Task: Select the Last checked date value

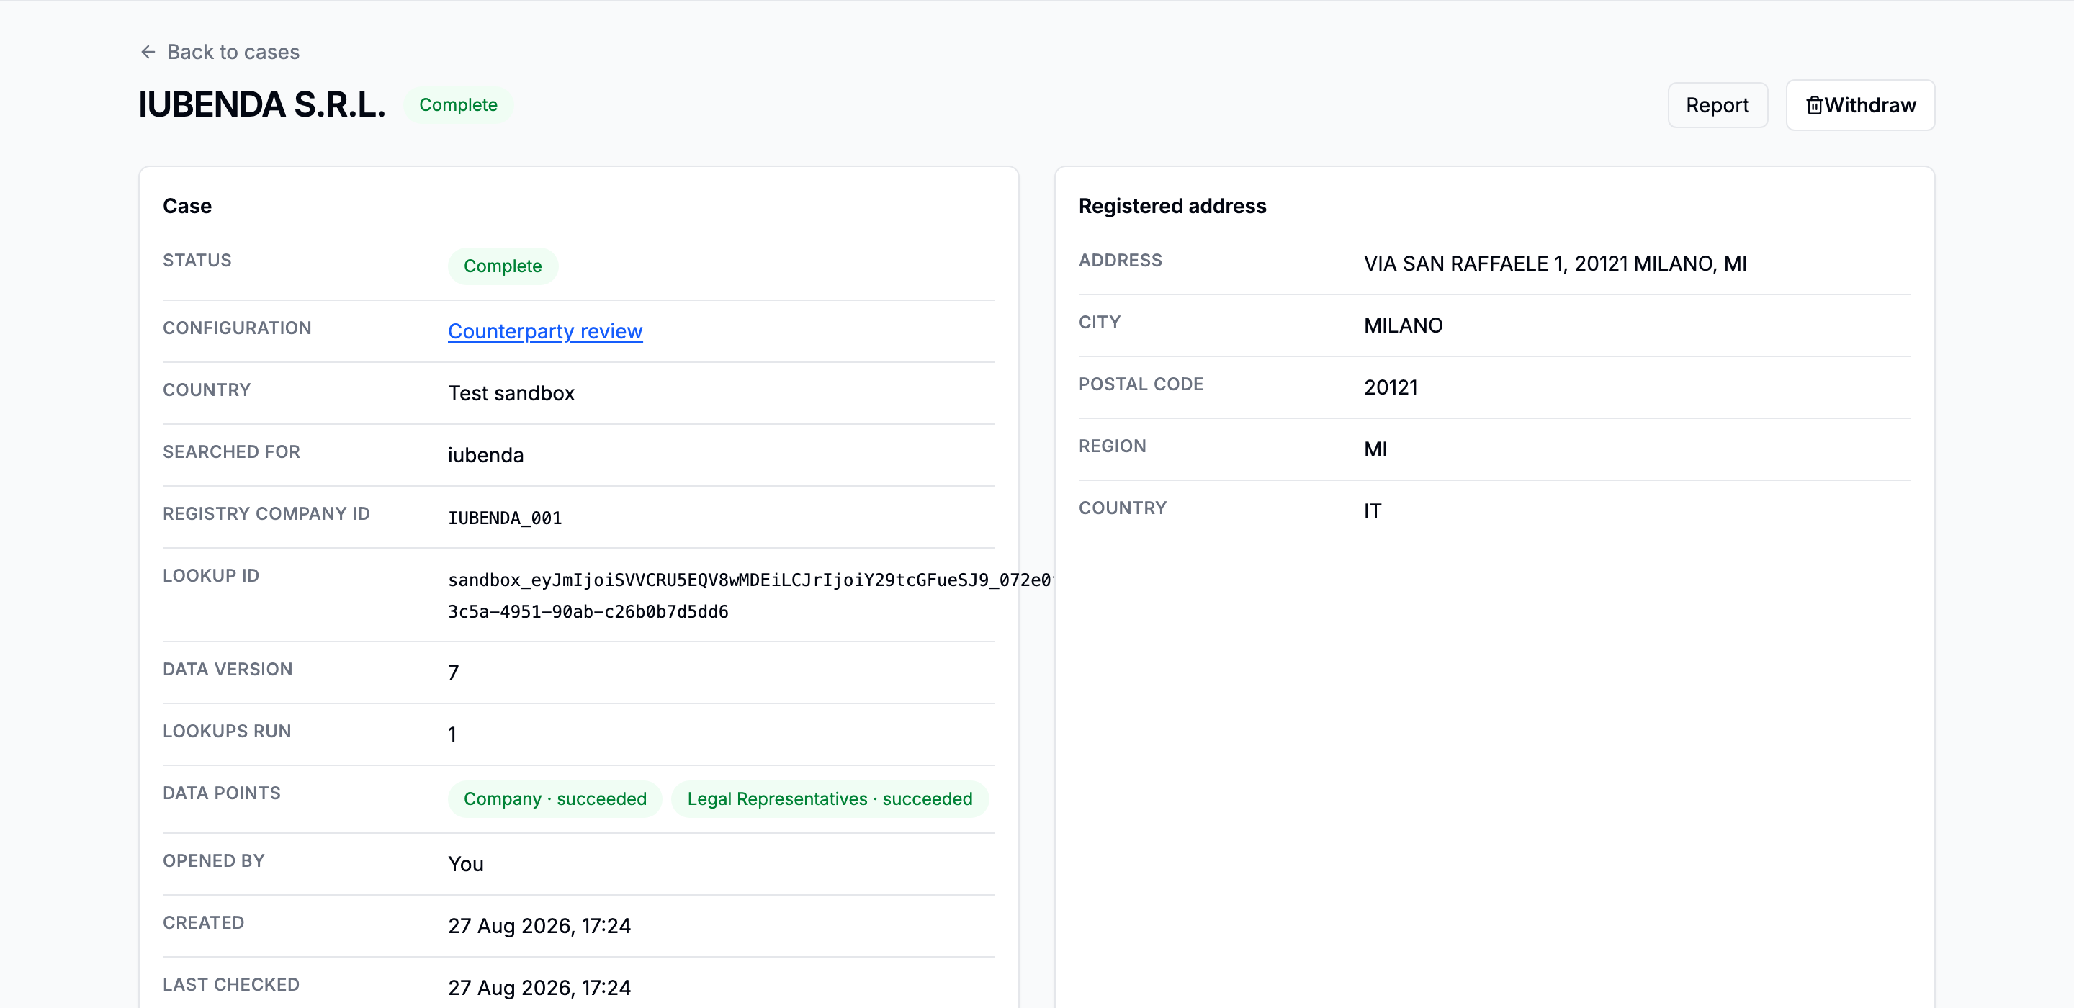Action: point(539,989)
